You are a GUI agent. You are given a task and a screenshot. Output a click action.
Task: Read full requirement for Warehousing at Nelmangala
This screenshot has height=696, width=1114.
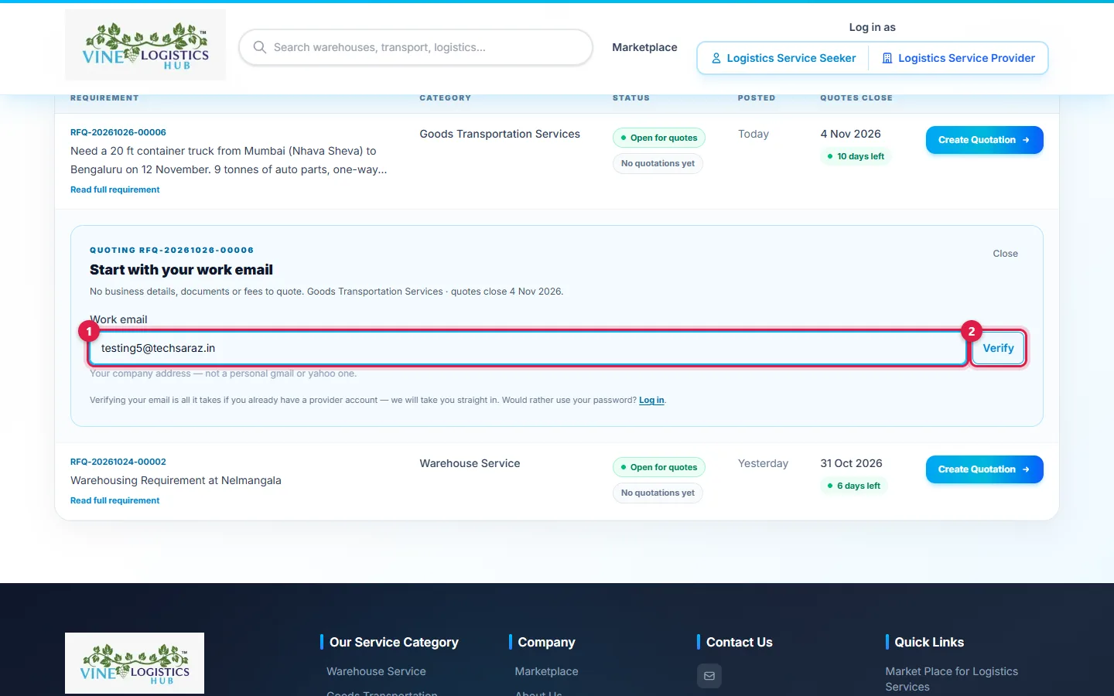click(x=115, y=500)
